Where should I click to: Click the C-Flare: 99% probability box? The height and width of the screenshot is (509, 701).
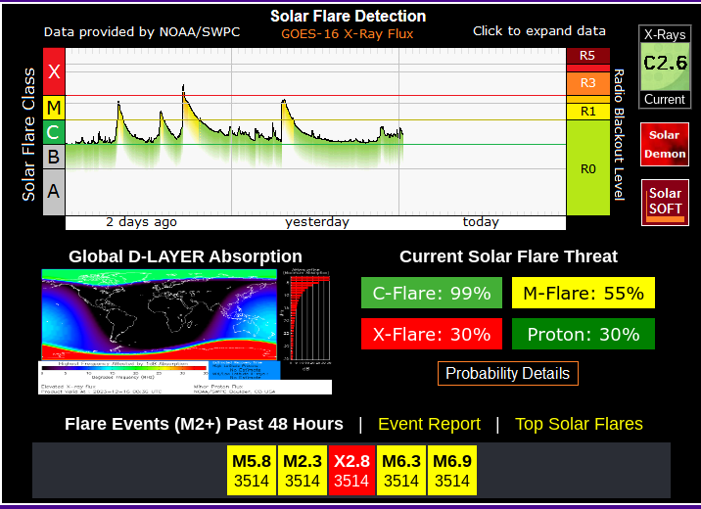[x=432, y=293]
